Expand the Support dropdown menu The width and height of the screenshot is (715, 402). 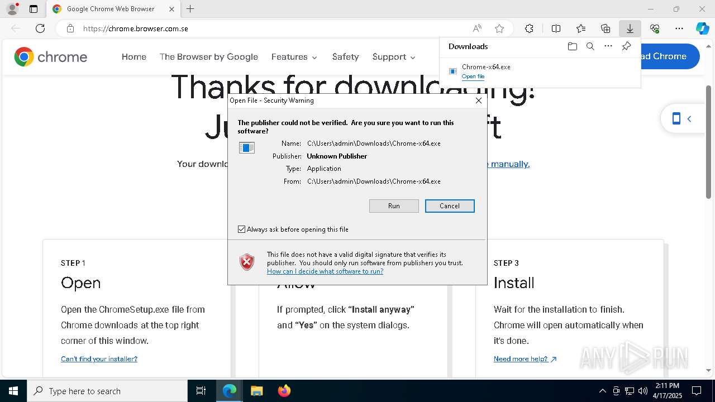[x=394, y=57]
